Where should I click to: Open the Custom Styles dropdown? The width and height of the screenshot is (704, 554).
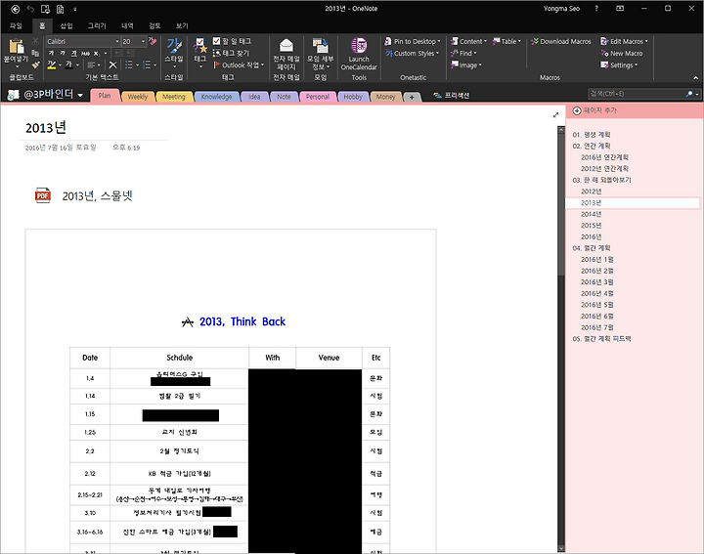[413, 53]
